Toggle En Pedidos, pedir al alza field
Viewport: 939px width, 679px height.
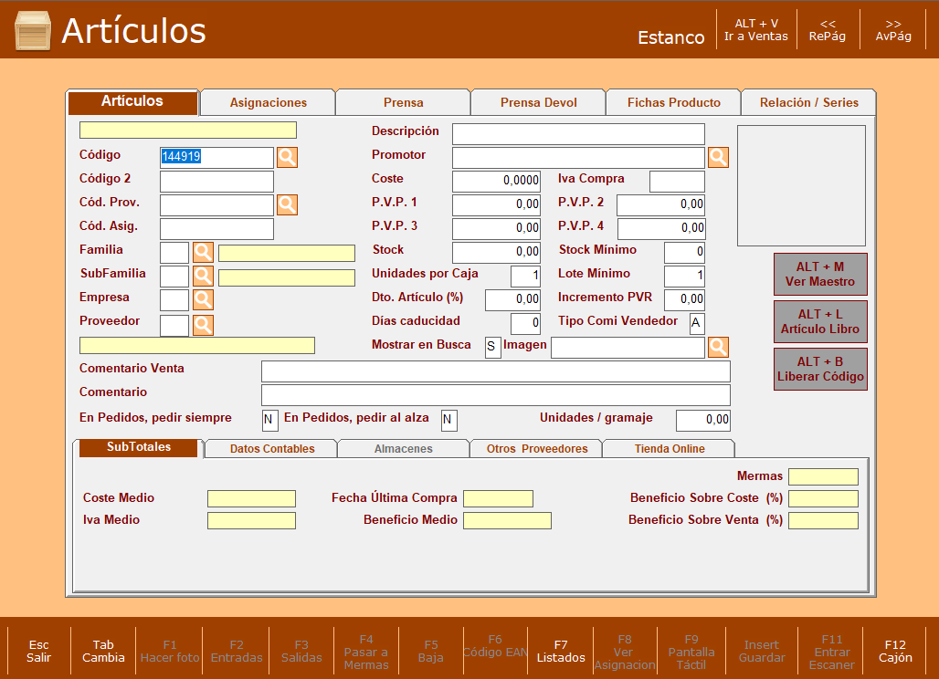click(x=448, y=420)
